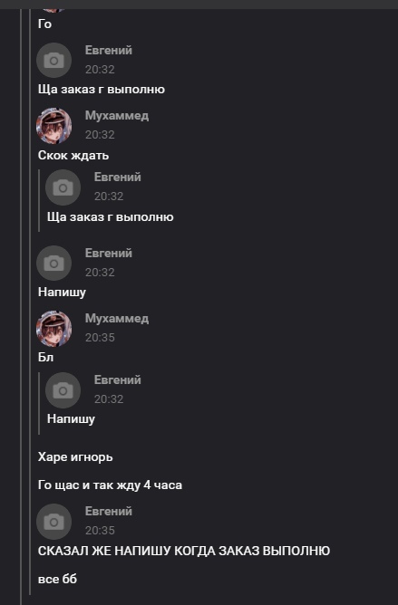Open profile via first Евгений name link

pyautogui.click(x=109, y=50)
